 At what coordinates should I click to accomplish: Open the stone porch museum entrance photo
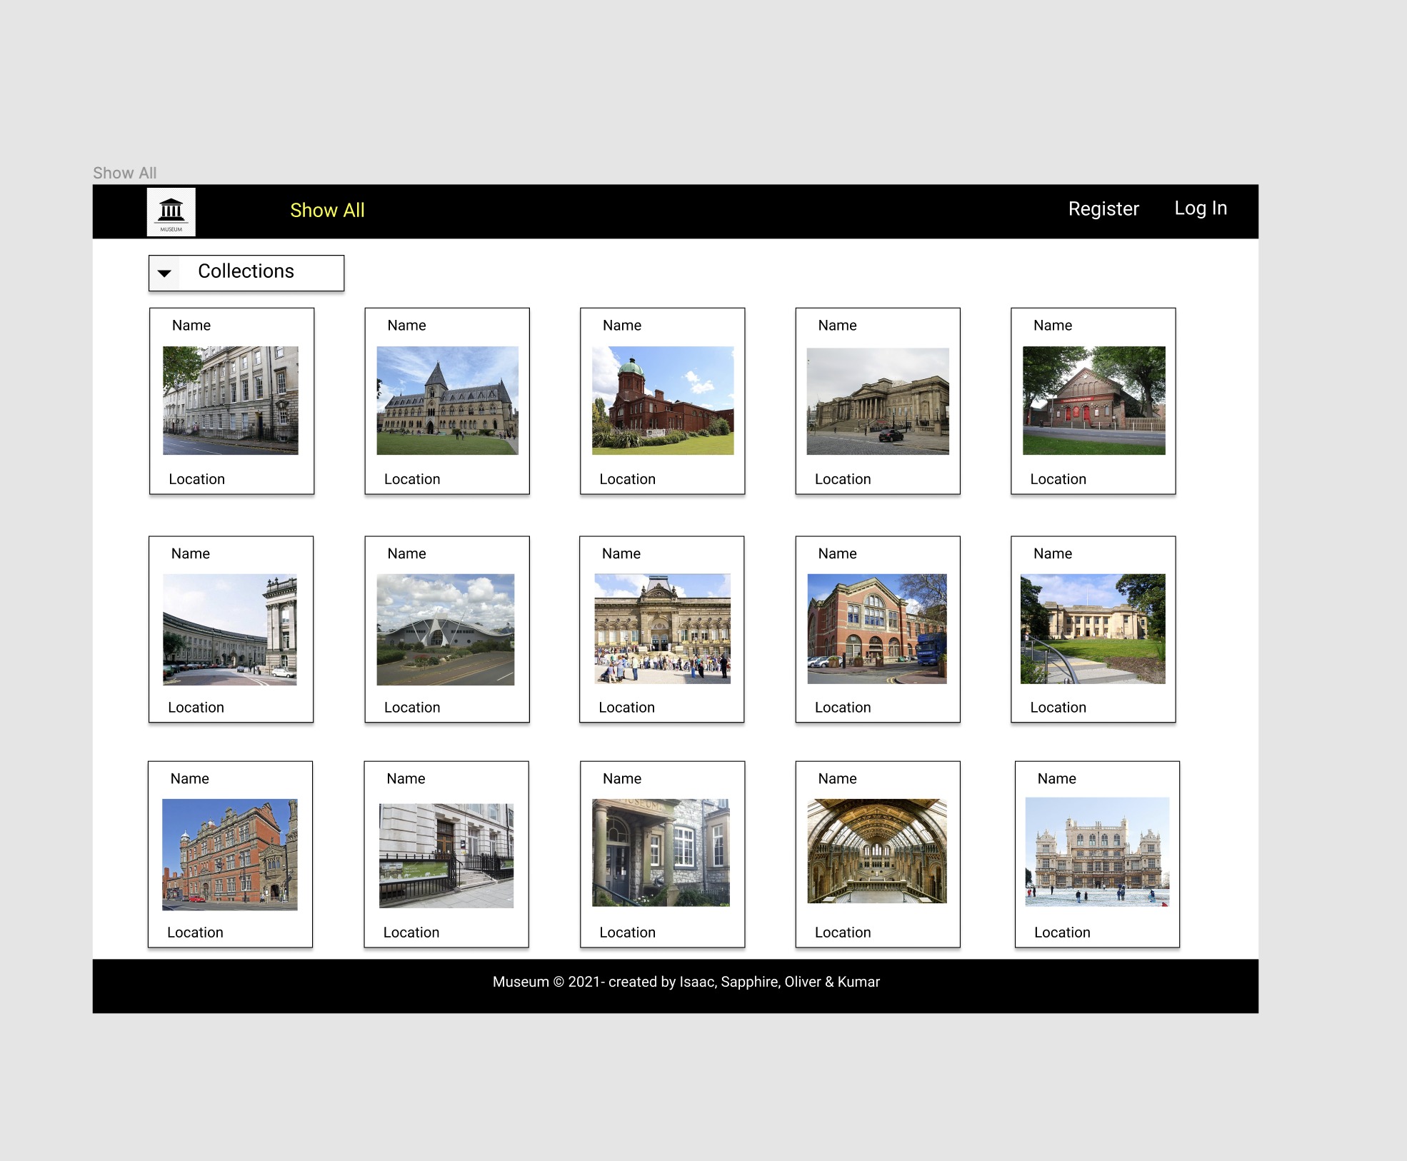(661, 853)
